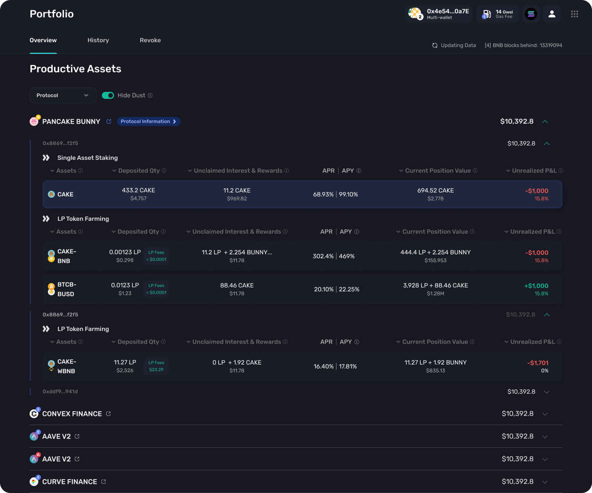Click LP Fees badge in BTCB-BUSD row
The width and height of the screenshot is (592, 493).
[156, 289]
